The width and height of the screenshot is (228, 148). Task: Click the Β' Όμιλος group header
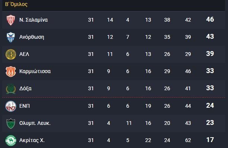tap(16, 4)
